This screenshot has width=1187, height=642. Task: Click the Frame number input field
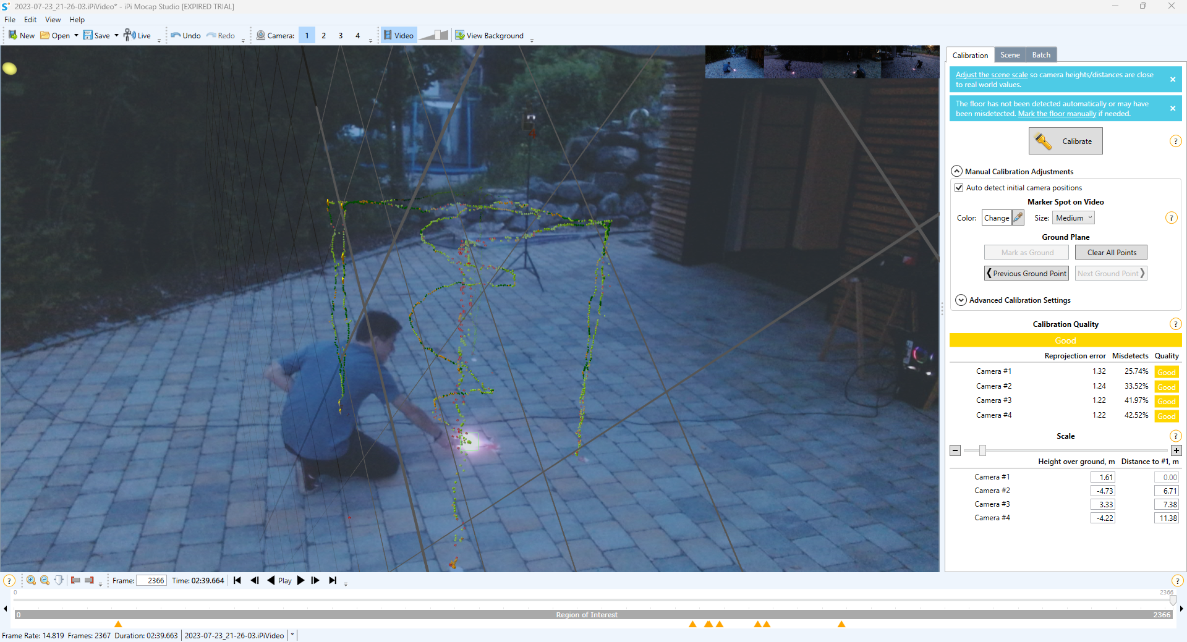(151, 581)
